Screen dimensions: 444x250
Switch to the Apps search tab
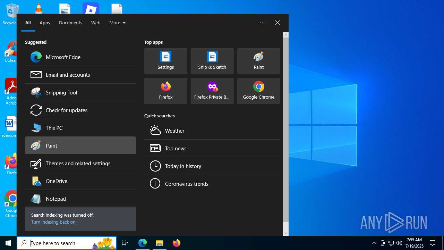[45, 23]
